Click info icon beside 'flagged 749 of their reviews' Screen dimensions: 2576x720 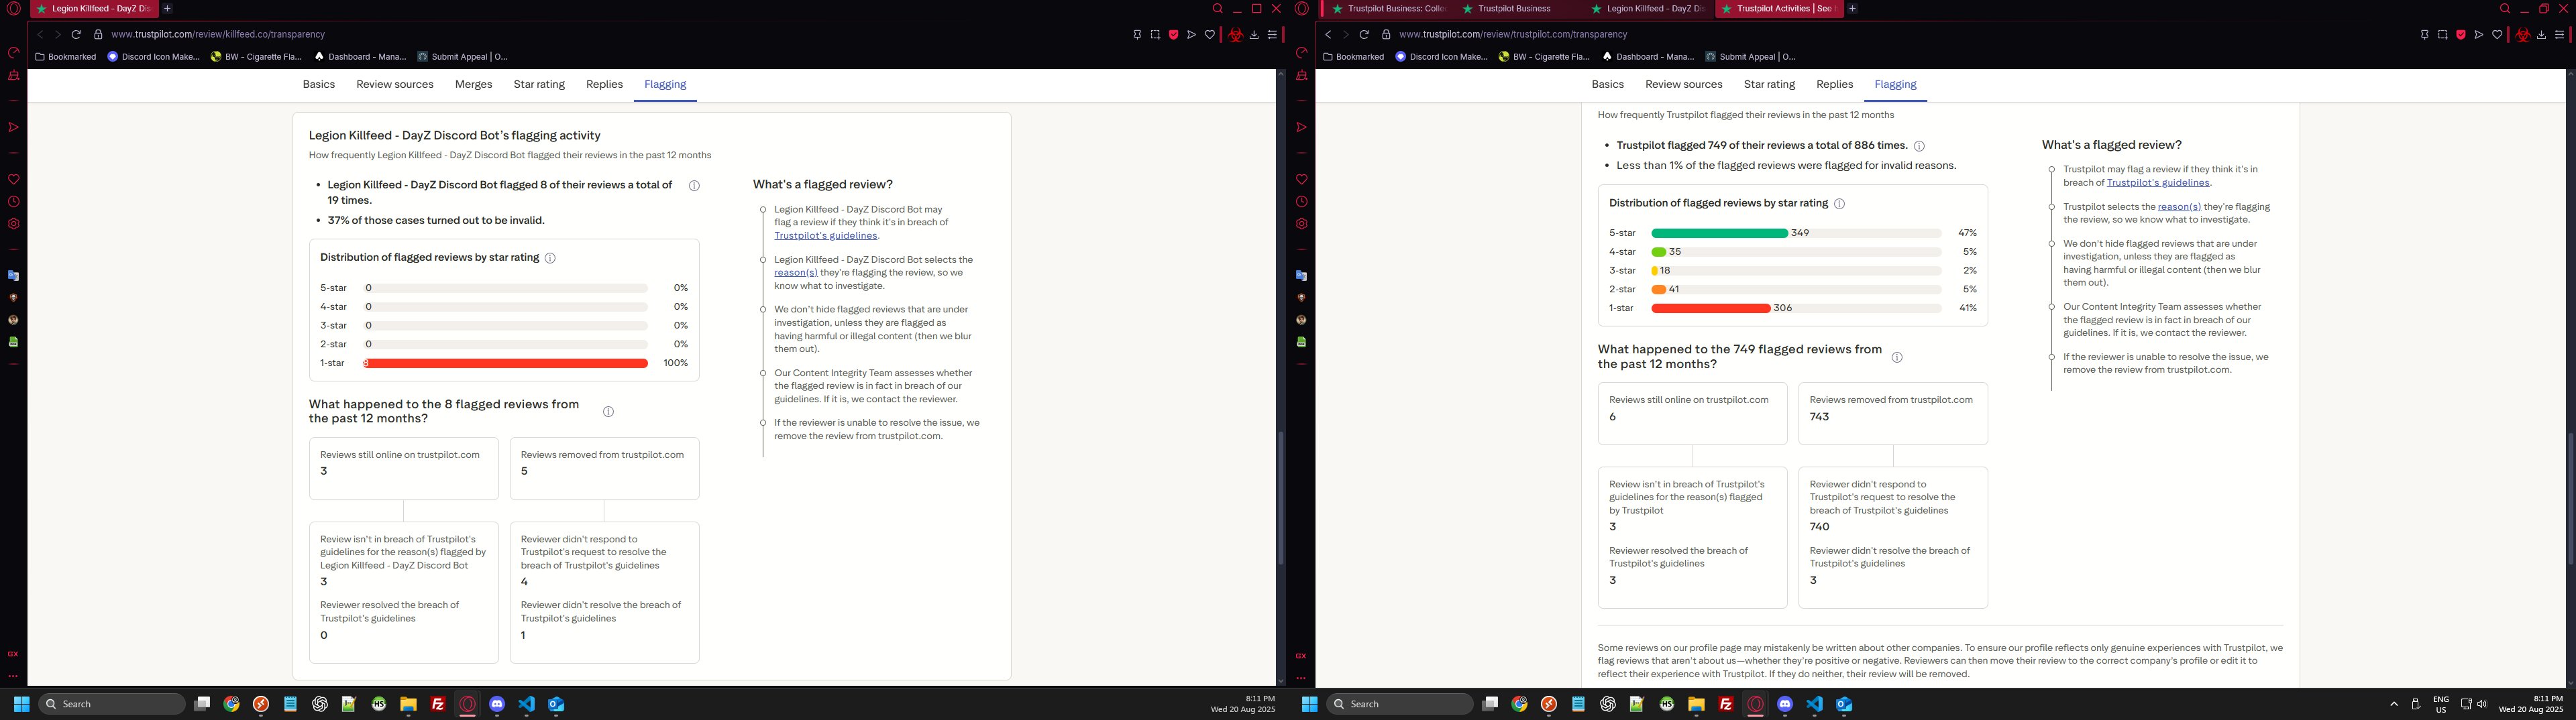1919,146
